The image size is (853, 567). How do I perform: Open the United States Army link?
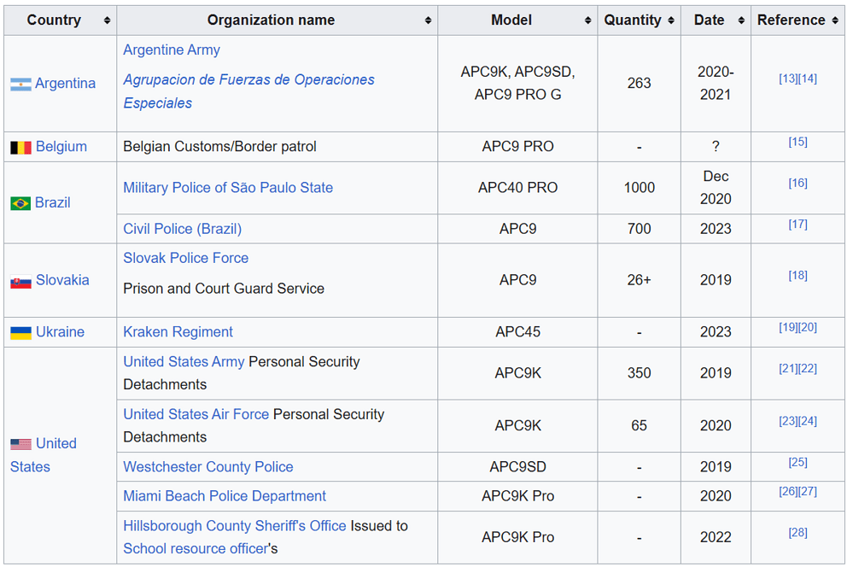point(184,362)
